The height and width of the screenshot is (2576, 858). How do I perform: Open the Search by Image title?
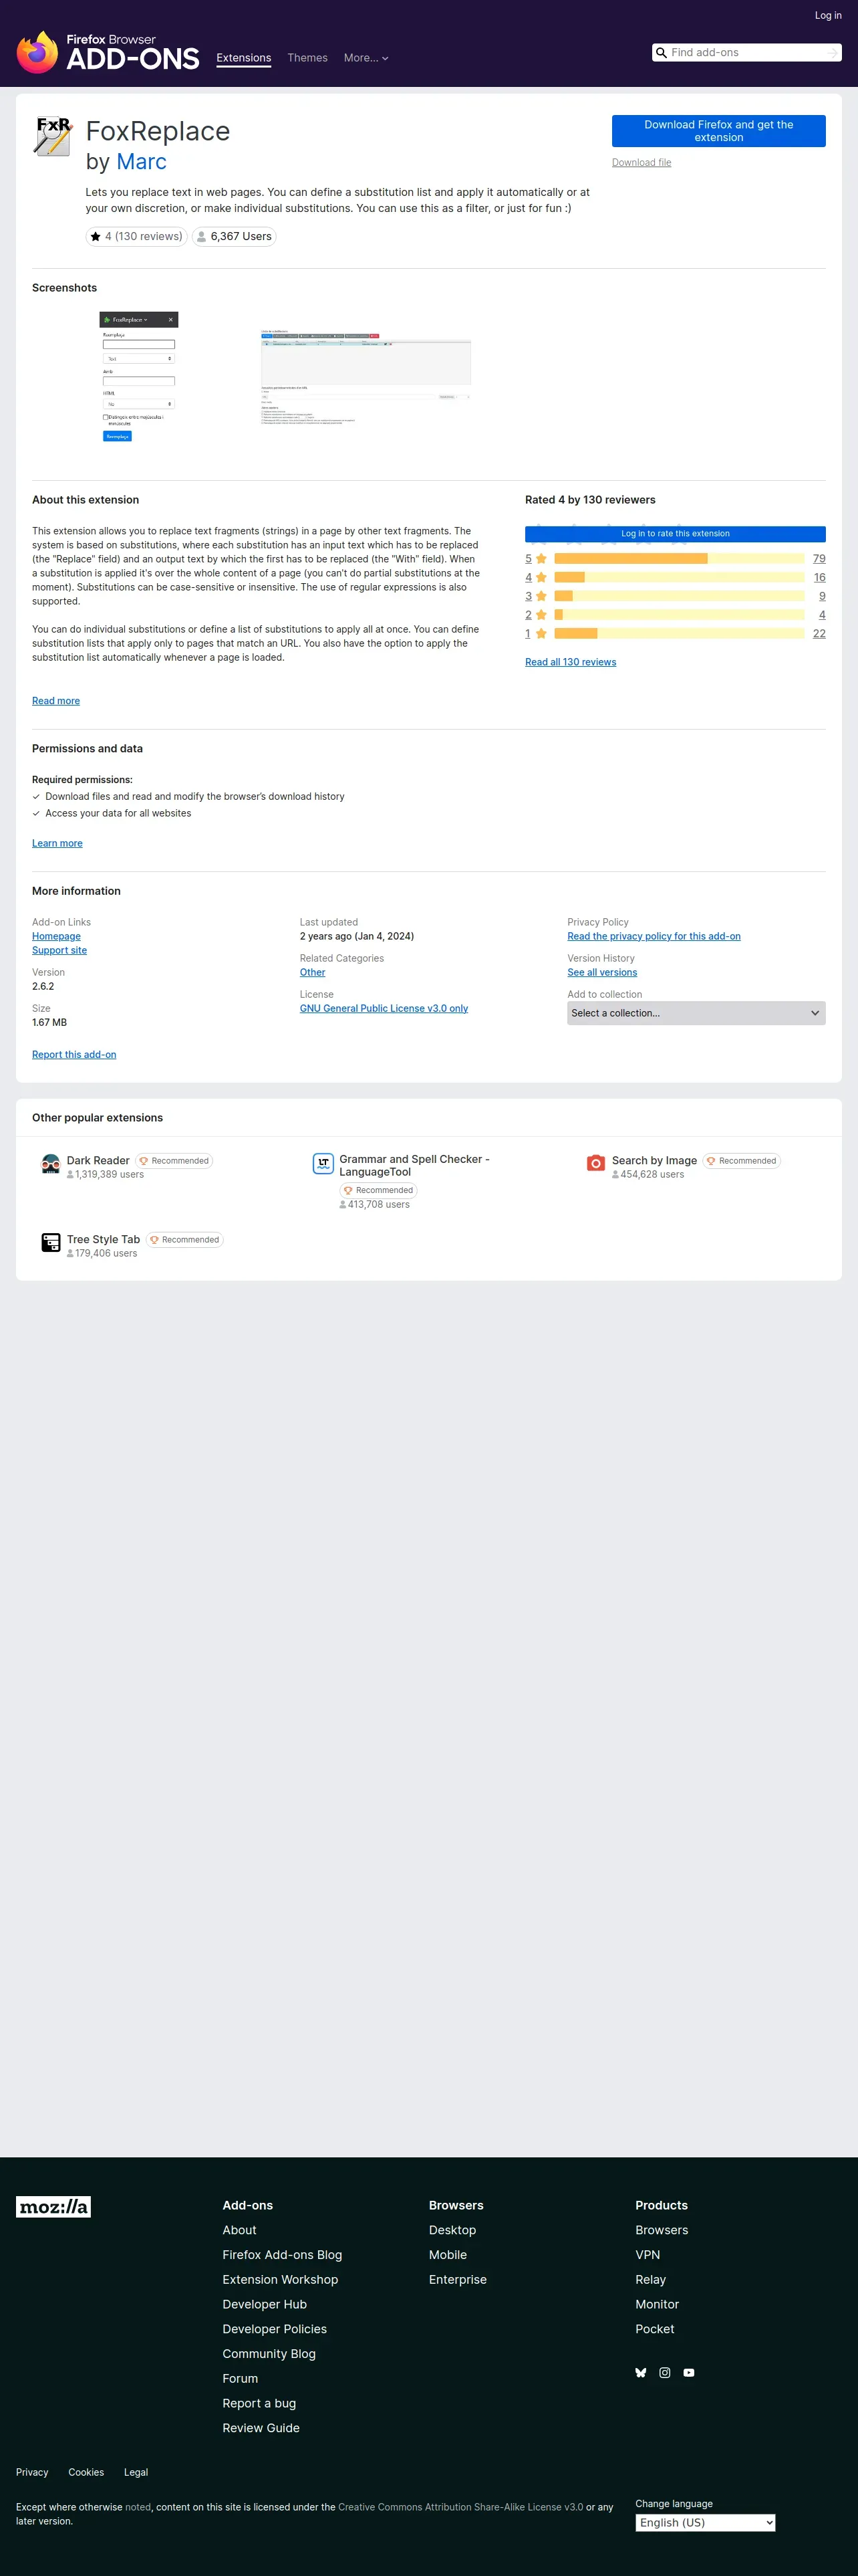[x=654, y=1161]
